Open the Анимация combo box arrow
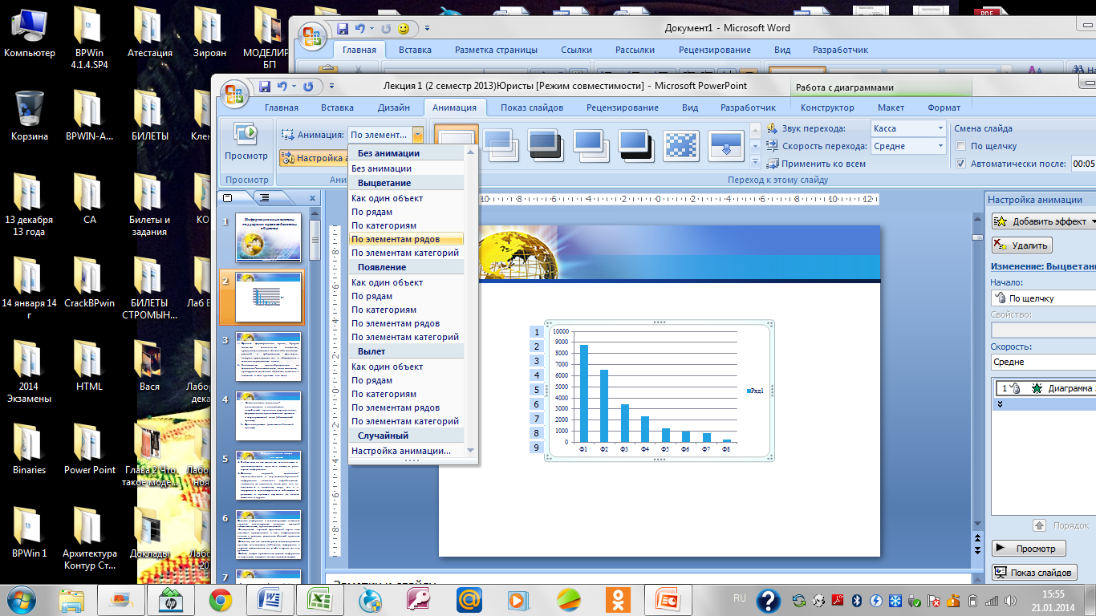The image size is (1096, 616). coord(418,135)
